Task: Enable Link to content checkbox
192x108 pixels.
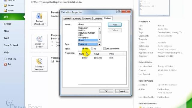Action: 104,49
